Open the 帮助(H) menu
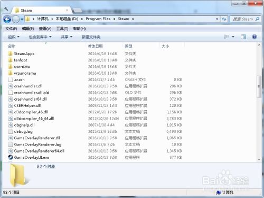 click(79, 29)
